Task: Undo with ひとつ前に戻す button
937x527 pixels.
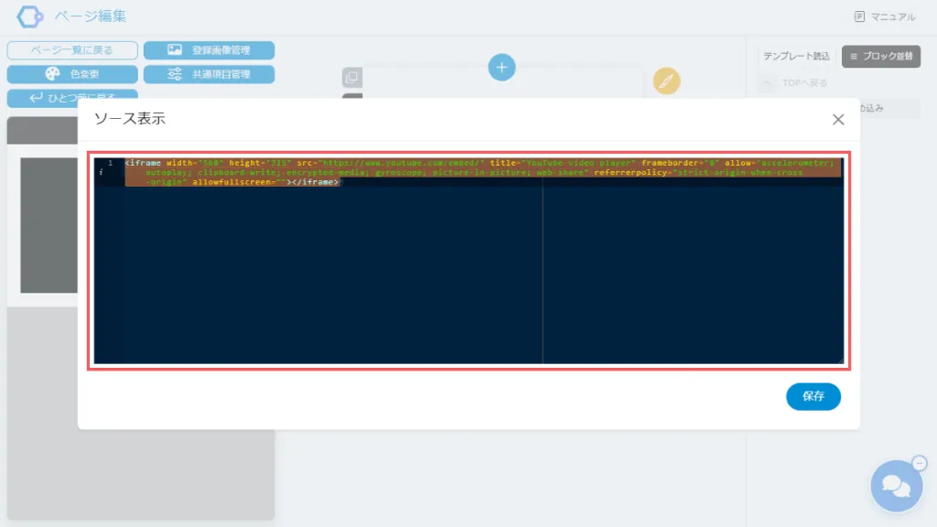Action: coord(72,94)
